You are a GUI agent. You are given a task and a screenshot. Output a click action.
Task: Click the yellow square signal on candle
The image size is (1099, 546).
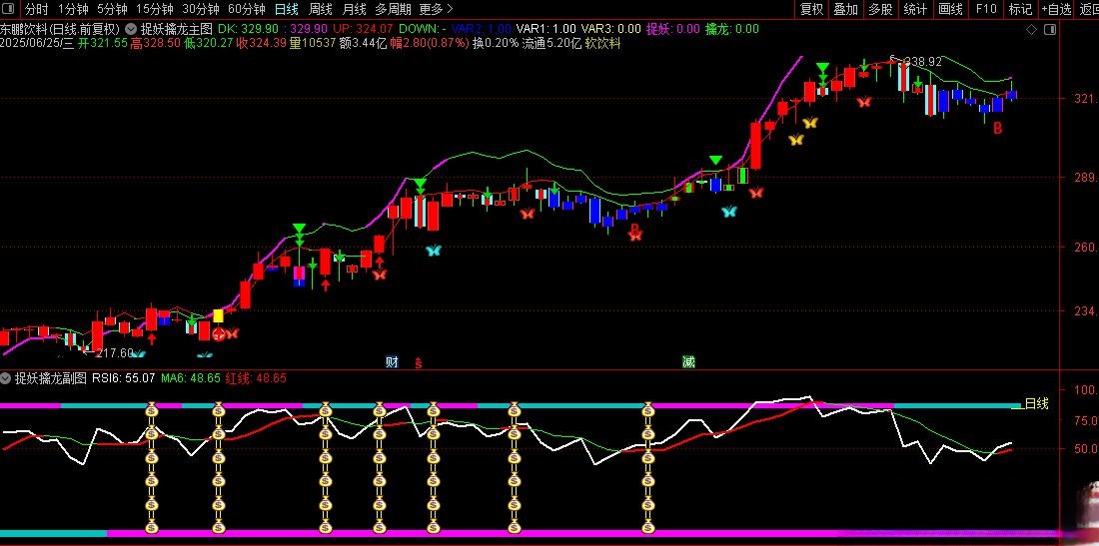pos(218,316)
